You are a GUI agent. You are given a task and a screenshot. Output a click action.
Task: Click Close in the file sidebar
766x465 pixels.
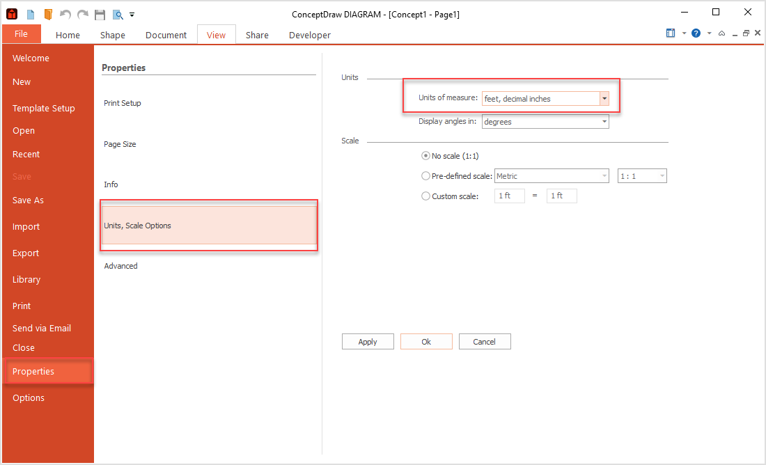24,347
